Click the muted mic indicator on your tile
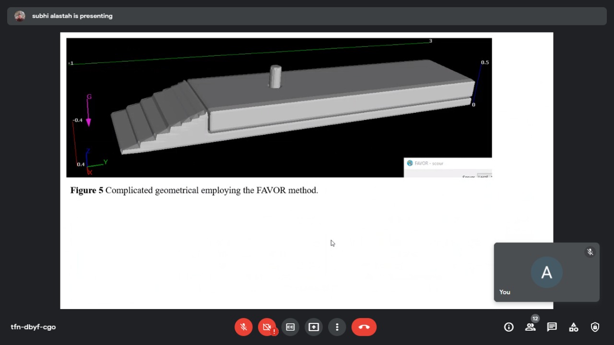The width and height of the screenshot is (614, 345). pos(590,252)
